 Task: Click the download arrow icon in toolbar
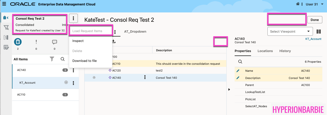coord(114,41)
